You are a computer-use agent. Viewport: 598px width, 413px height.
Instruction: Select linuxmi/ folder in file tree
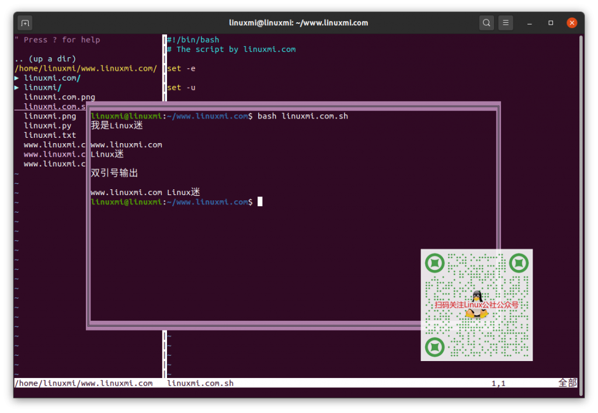[x=43, y=87]
